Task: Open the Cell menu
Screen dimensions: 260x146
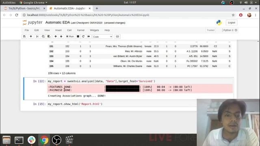Action: pyautogui.click(x=69, y=30)
